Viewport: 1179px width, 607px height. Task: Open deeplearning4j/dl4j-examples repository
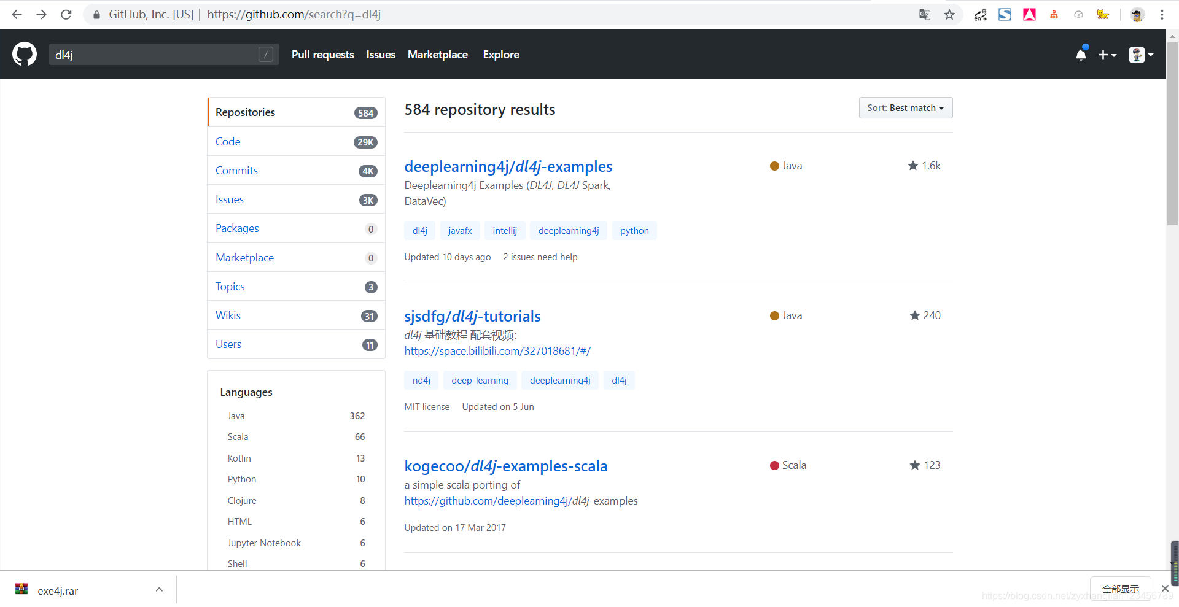508,166
